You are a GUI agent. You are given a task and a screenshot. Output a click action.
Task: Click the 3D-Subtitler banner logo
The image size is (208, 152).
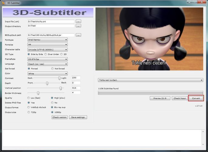click(48, 12)
